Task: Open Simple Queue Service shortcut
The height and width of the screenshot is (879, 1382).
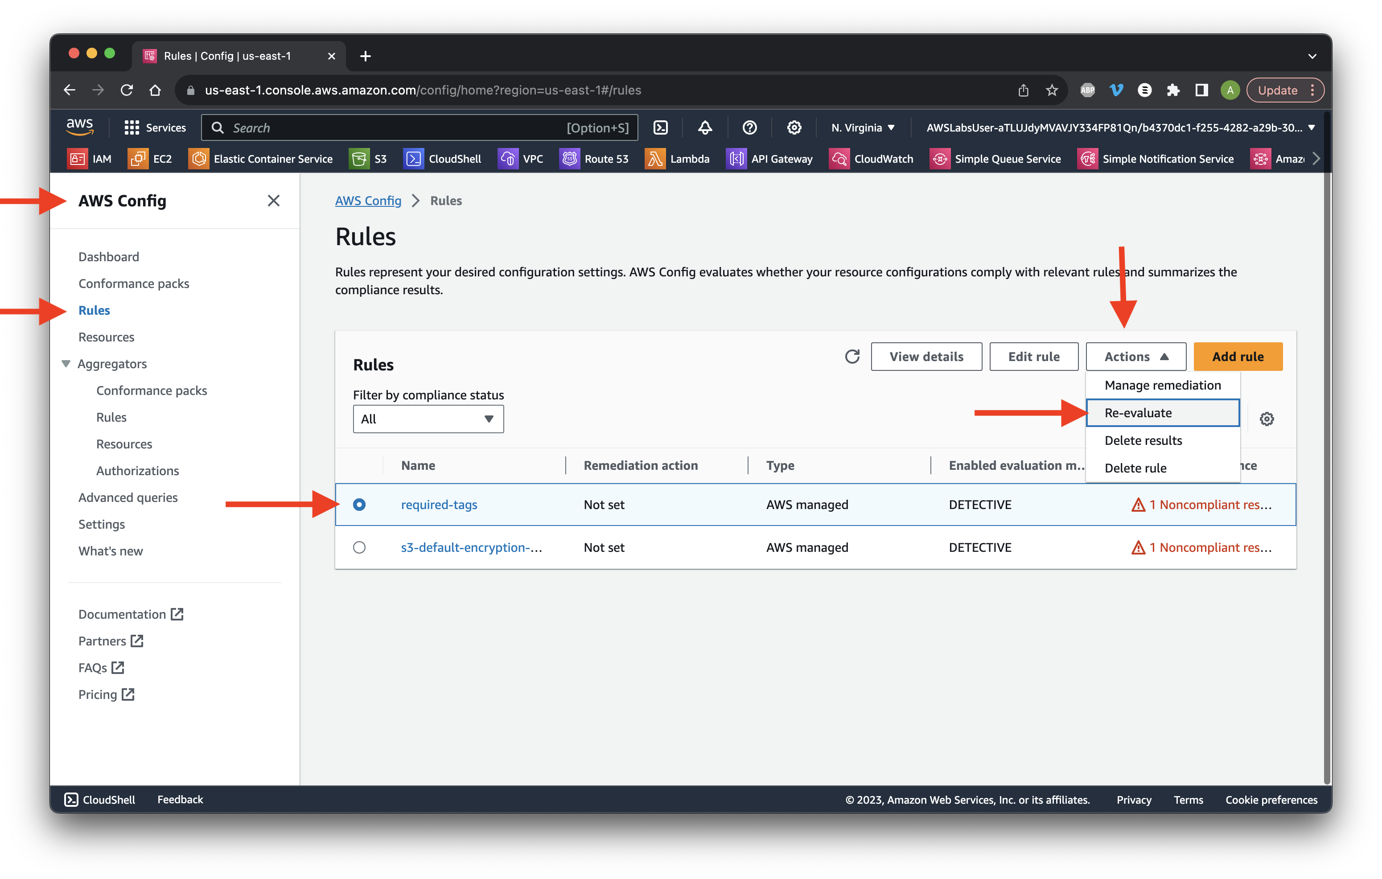Action: pos(995,159)
